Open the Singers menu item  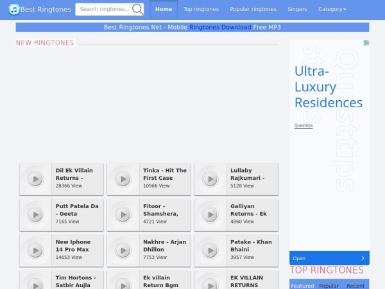coord(297,9)
